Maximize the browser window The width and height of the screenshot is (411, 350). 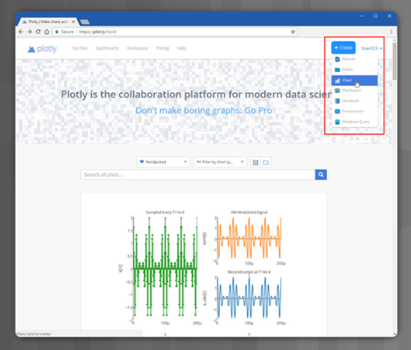(375, 16)
